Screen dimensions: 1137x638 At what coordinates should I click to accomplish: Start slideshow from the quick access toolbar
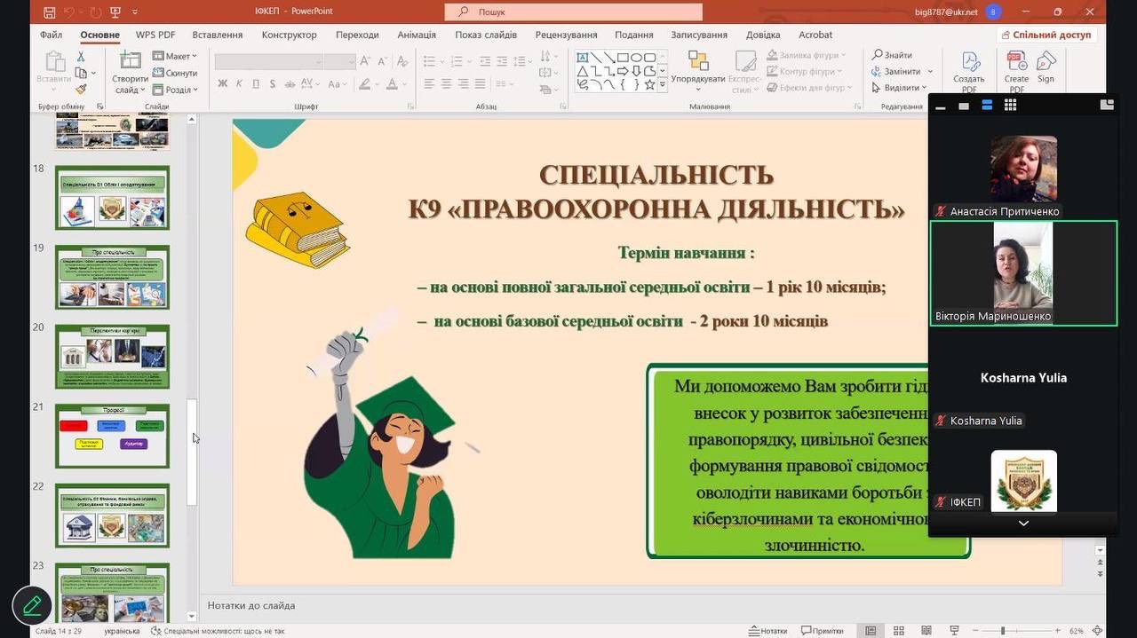click(115, 12)
